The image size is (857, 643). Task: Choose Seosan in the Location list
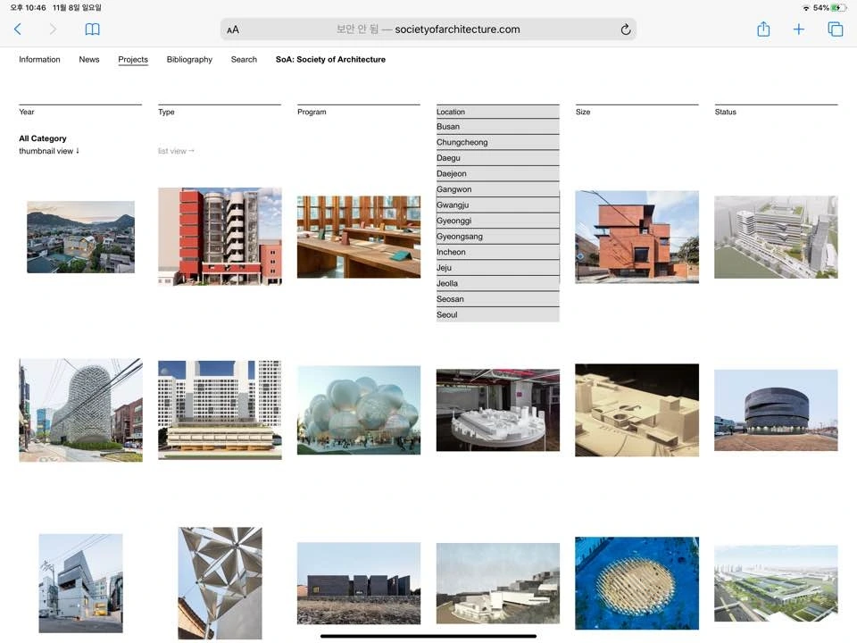point(497,300)
